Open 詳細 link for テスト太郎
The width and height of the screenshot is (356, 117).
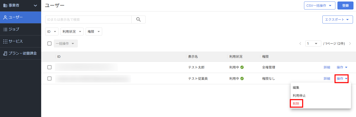pos(327,67)
